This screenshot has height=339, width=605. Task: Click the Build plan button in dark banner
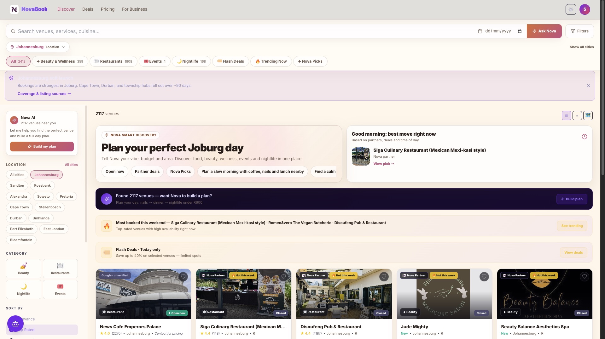pos(572,199)
